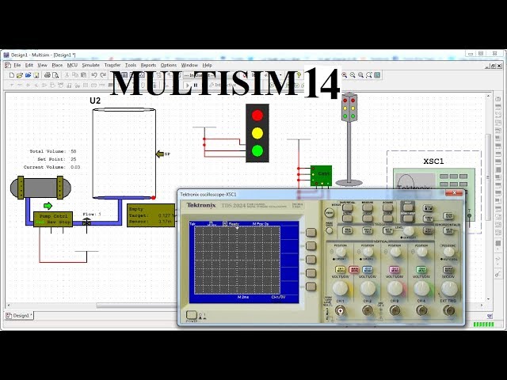Click the top soft key beside oscilloscope screen
This screenshot has width=507, height=380.
[x=311, y=233]
